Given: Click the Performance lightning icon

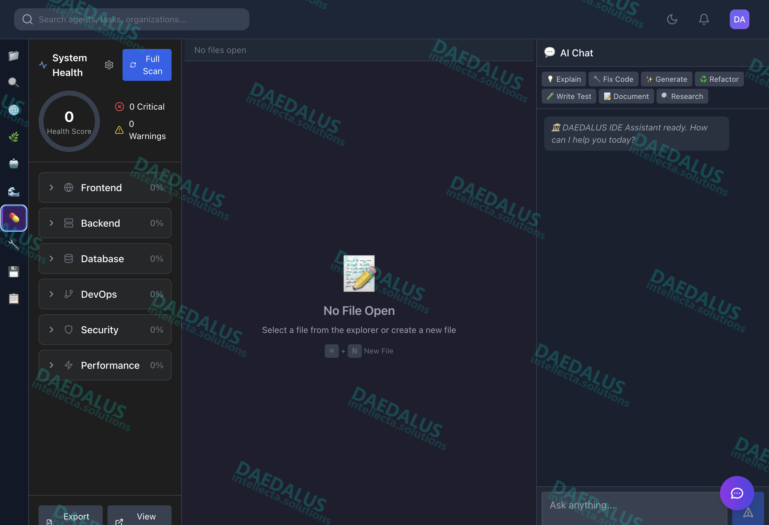Looking at the screenshot, I should 69,365.
